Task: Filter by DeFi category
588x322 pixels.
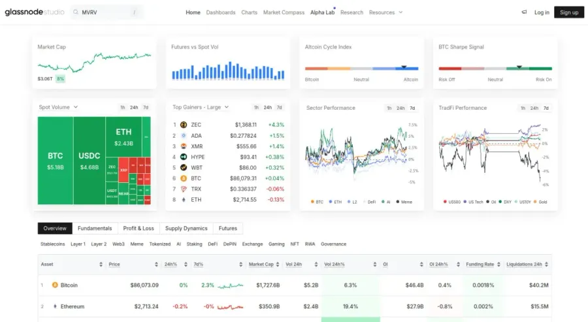Action: click(x=212, y=244)
